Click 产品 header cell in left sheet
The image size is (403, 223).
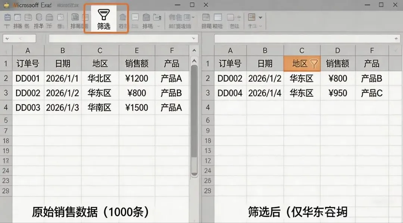click(172, 64)
